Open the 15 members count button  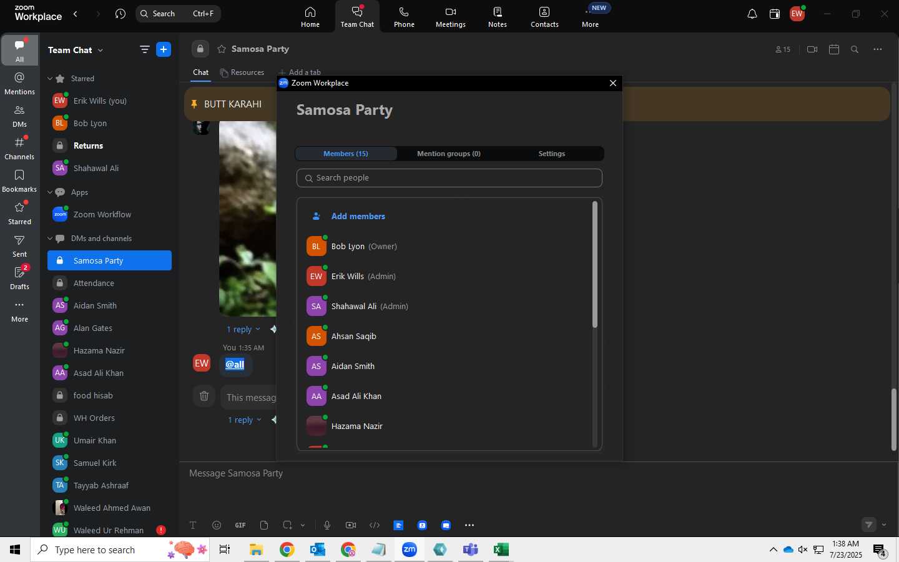[783, 49]
